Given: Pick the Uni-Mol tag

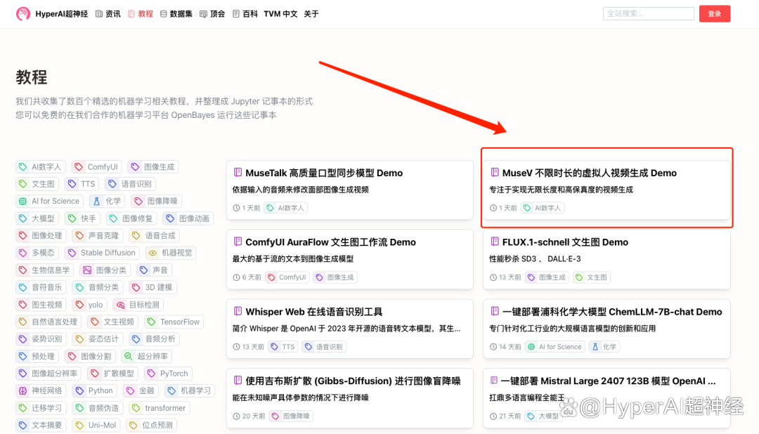Looking at the screenshot, I should (x=96, y=425).
